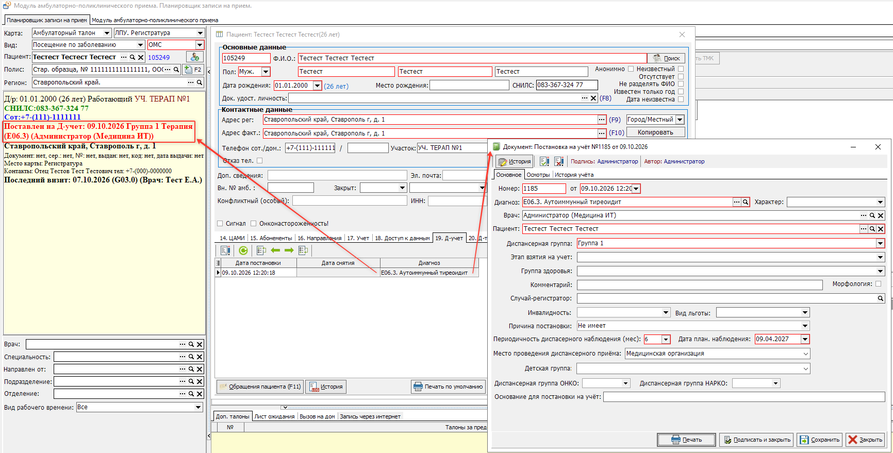Open address lookup for Адрес рег.
This screenshot has height=453, width=893.
[x=602, y=120]
